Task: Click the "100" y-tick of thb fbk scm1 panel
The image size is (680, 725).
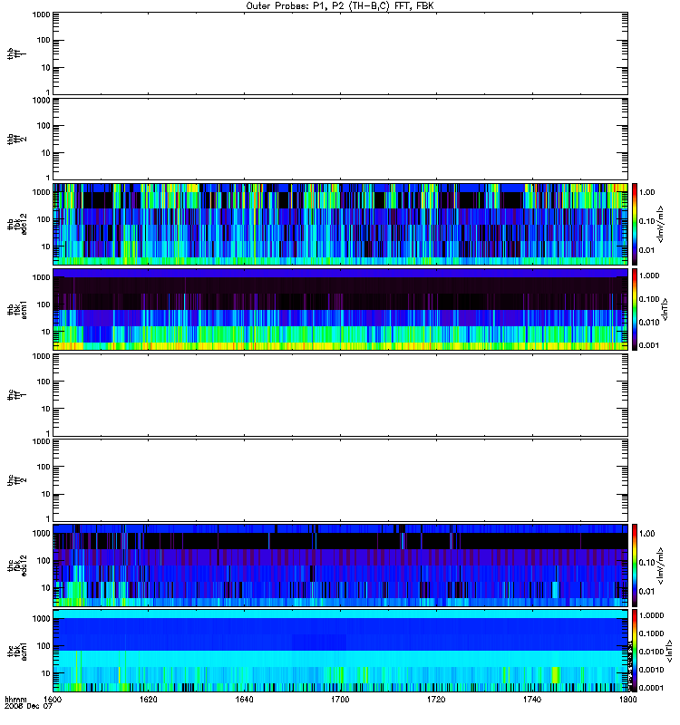Action: 44,304
